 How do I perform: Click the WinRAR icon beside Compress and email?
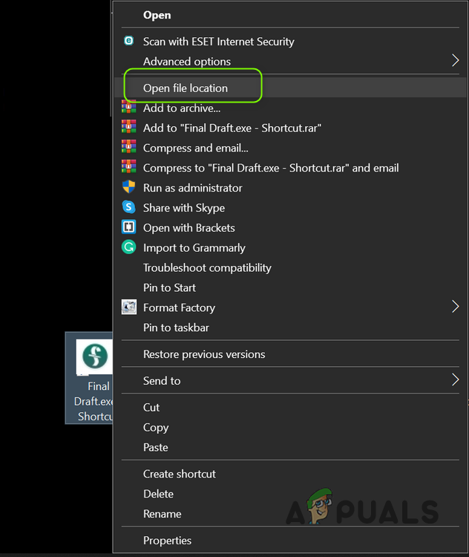click(x=129, y=148)
